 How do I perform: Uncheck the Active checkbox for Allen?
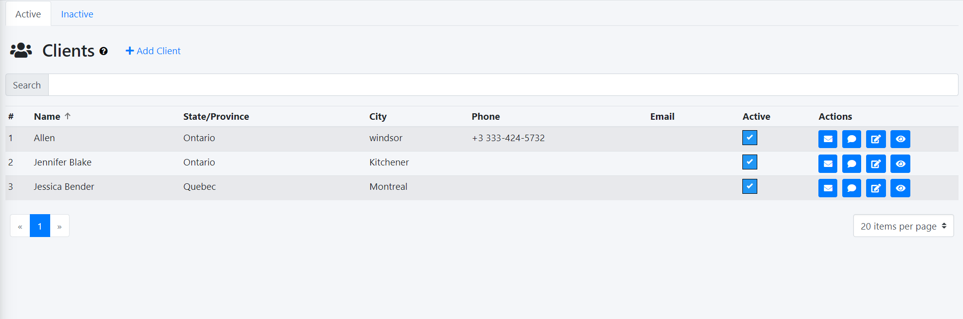[749, 138]
